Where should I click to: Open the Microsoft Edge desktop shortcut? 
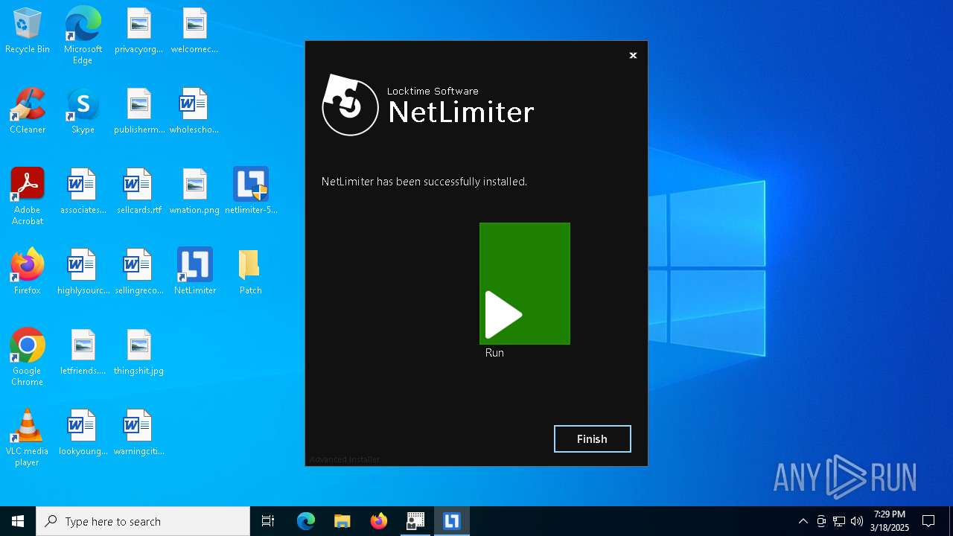83,36
